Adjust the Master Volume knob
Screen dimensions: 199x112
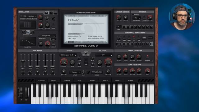pyautogui.click(x=150, y=17)
